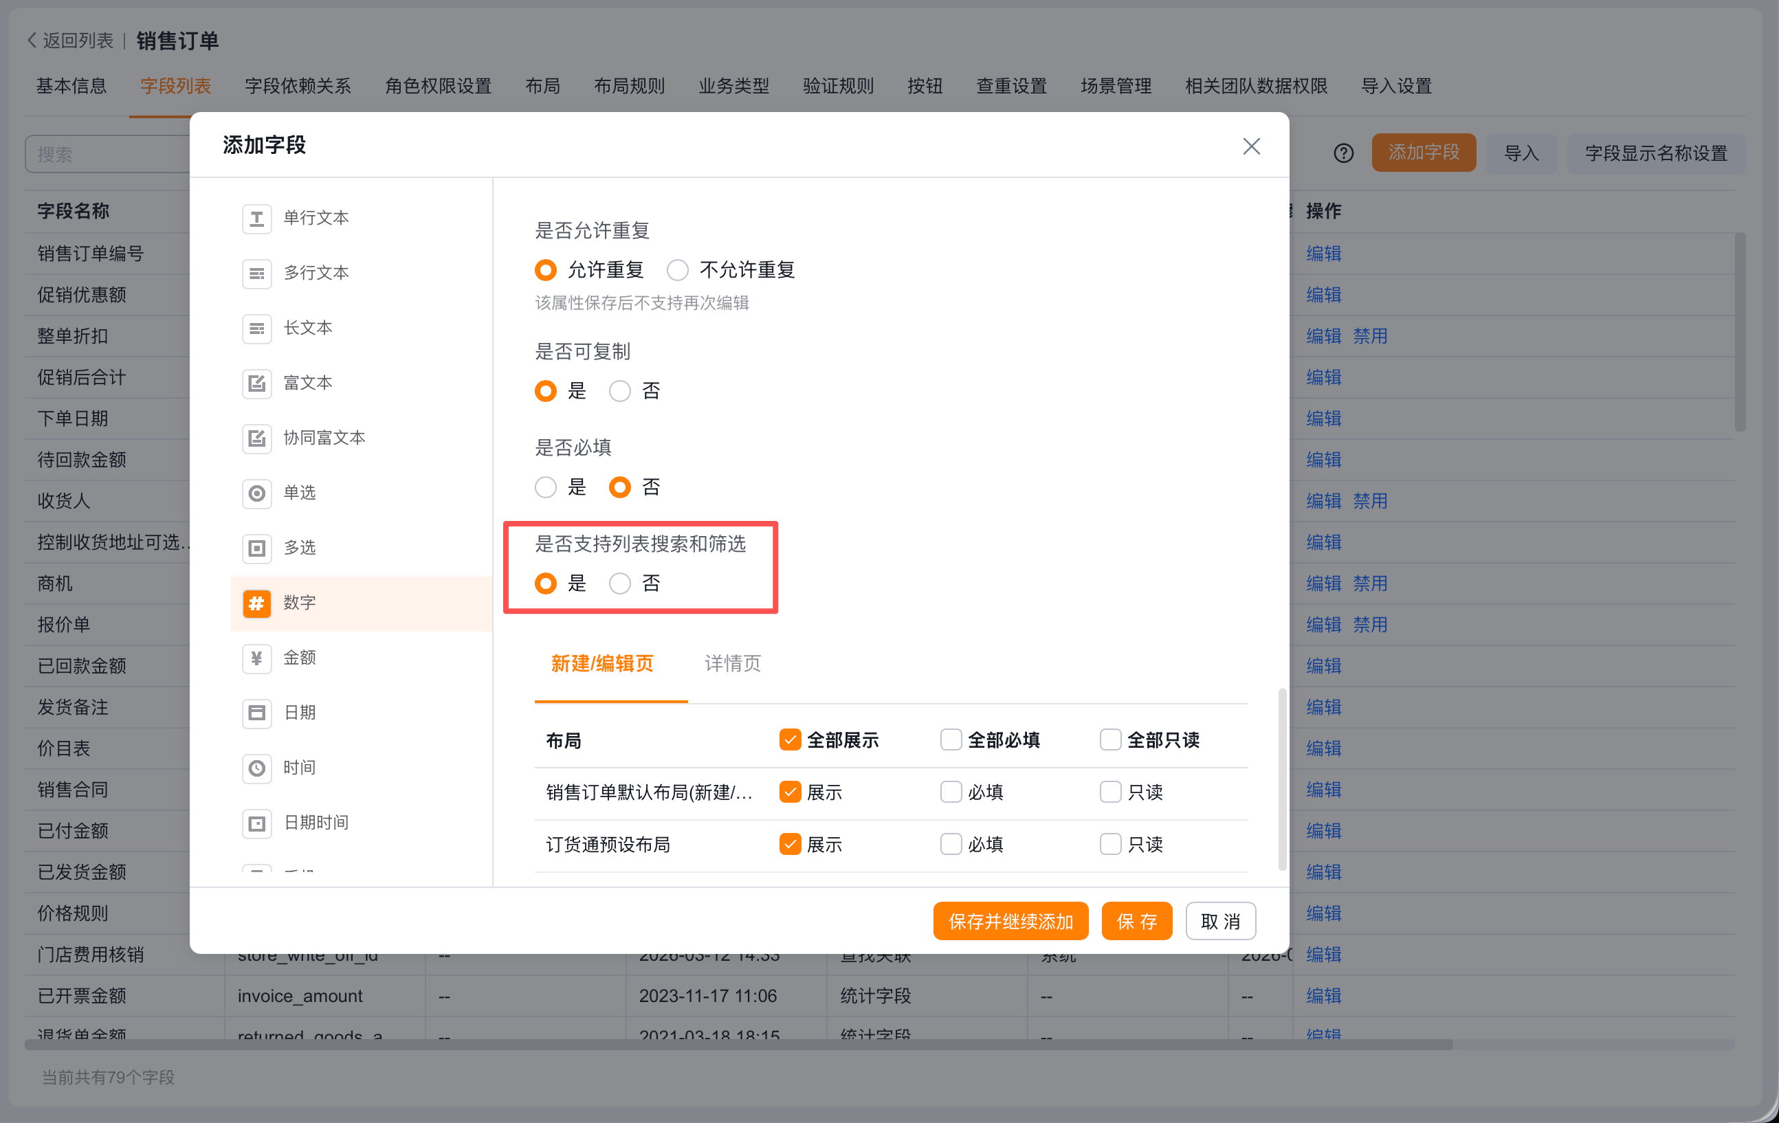Go back via 返回列表 chevron
This screenshot has width=1779, height=1123.
coord(32,41)
